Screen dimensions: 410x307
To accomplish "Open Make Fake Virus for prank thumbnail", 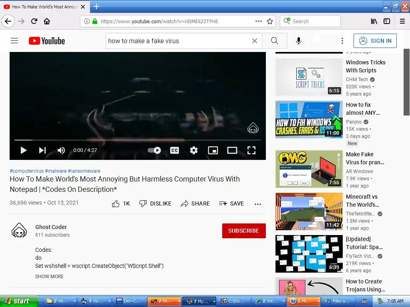I will pos(309,169).
